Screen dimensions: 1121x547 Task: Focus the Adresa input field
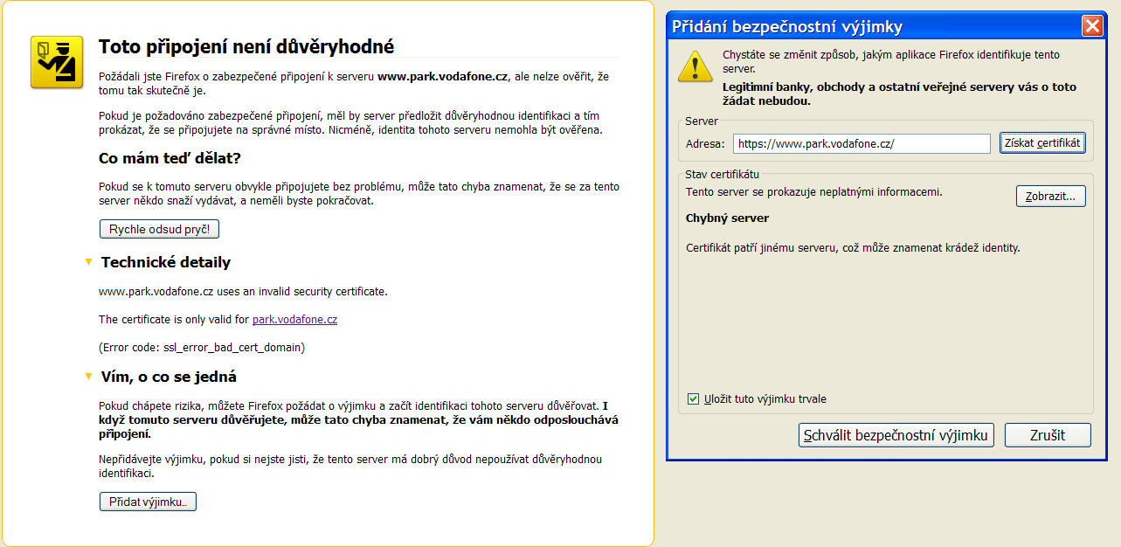coord(862,143)
